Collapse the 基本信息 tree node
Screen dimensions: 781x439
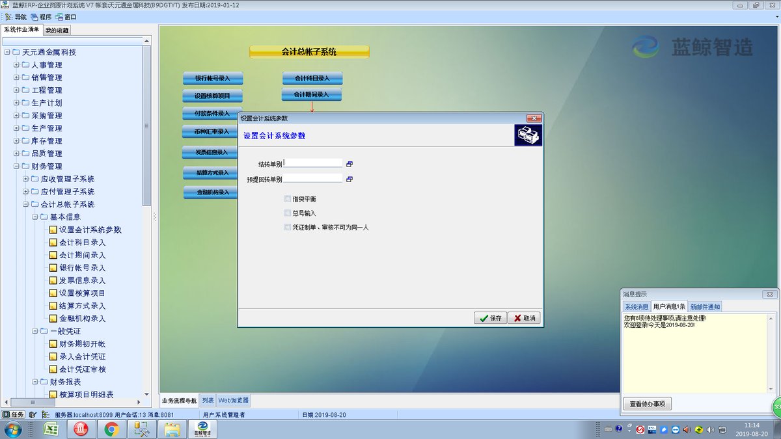(x=34, y=217)
